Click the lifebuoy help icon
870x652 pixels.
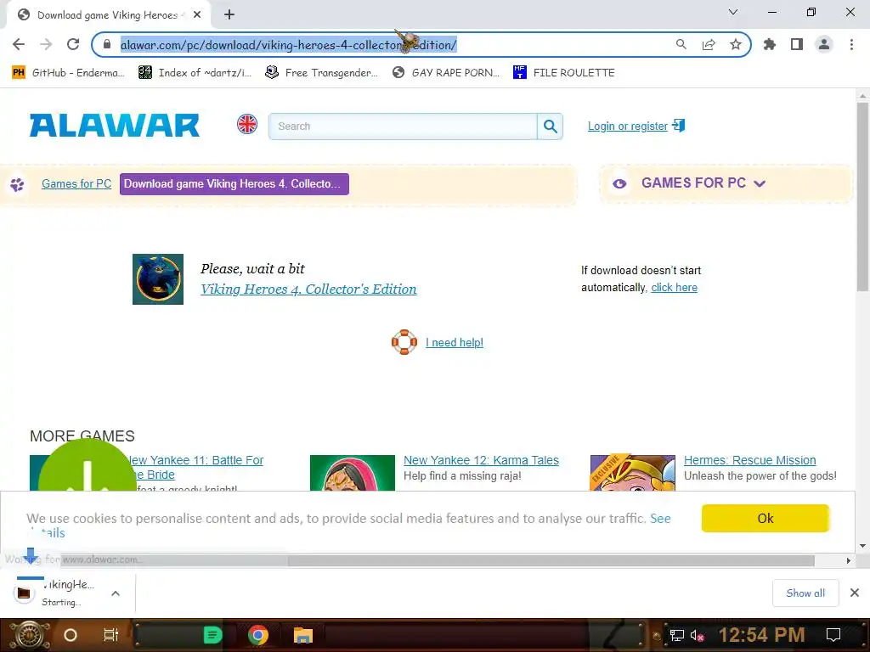pyautogui.click(x=404, y=342)
